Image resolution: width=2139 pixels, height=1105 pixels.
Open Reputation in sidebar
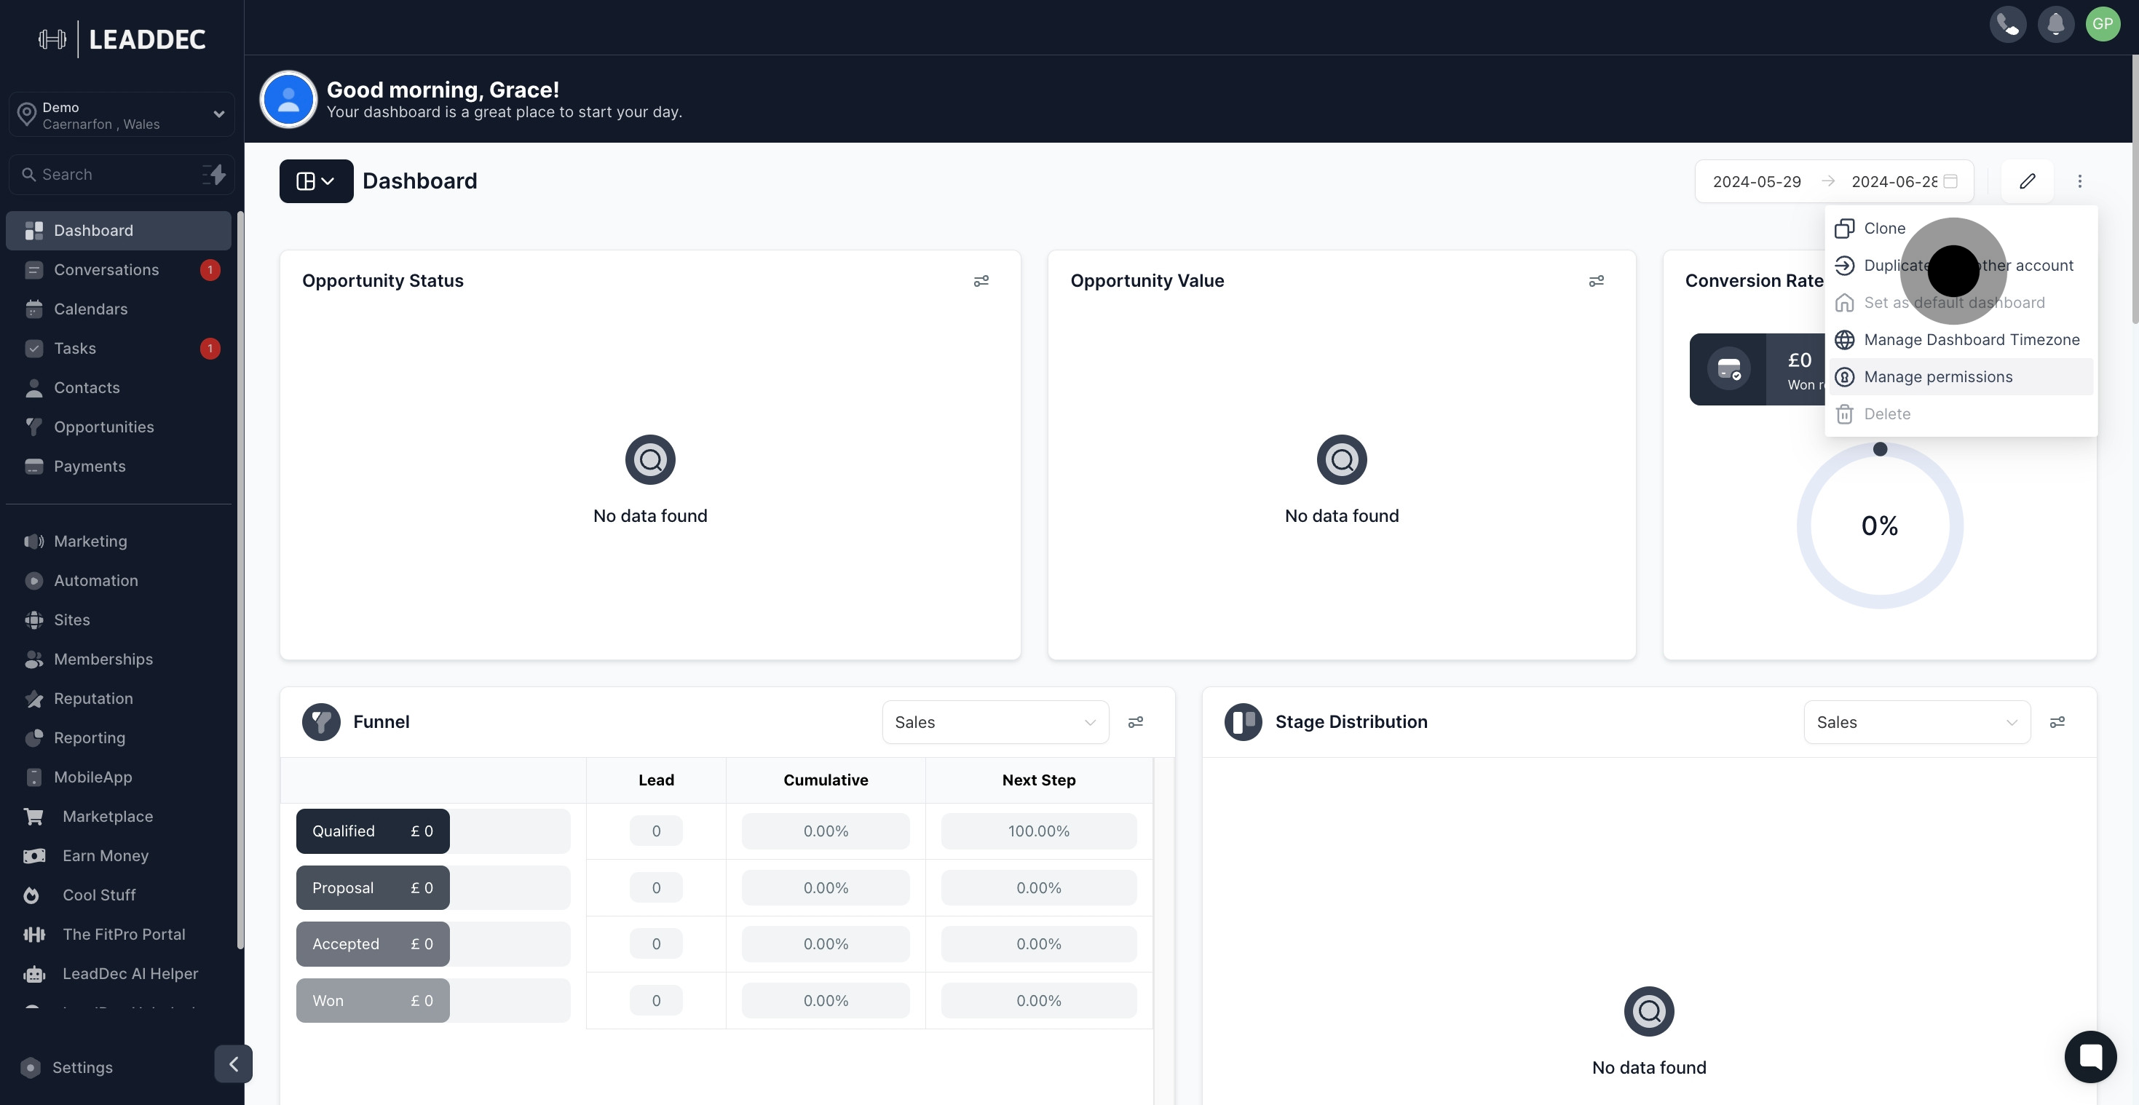119,698
